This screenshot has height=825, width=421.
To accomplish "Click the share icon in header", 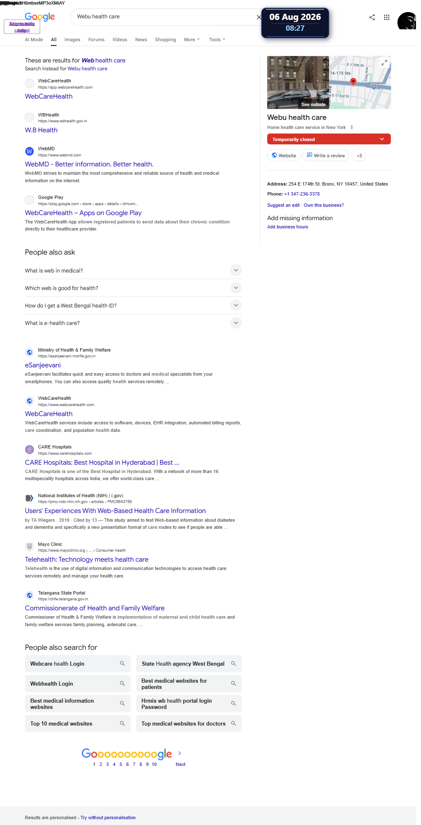I will 372,17.
